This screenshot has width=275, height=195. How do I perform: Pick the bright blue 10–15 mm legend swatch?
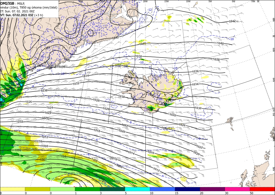(163, 189)
